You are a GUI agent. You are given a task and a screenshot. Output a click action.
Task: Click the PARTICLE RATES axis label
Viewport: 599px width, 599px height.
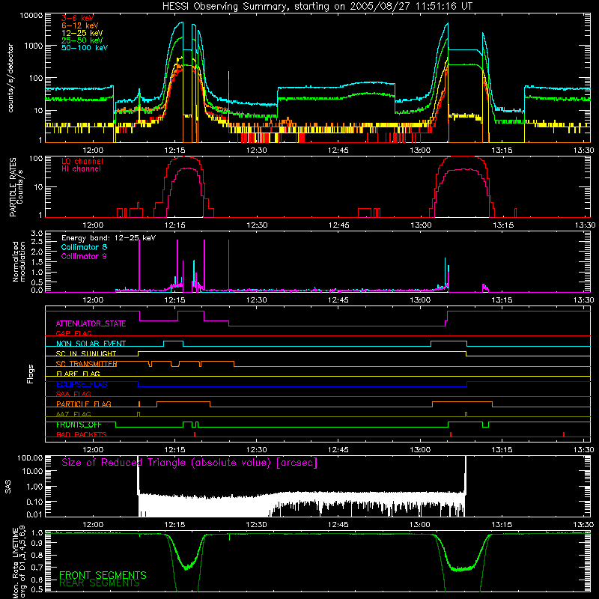tap(16, 187)
